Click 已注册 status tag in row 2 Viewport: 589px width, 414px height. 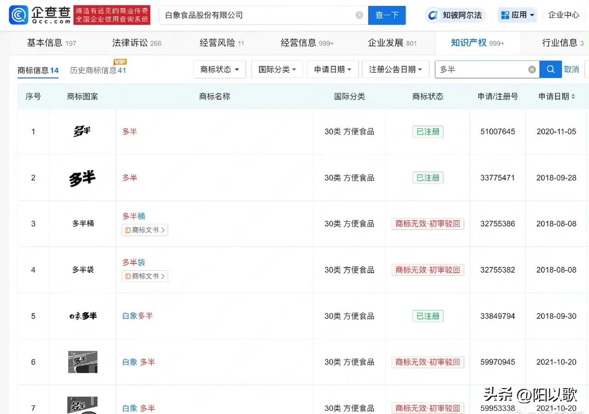428,178
